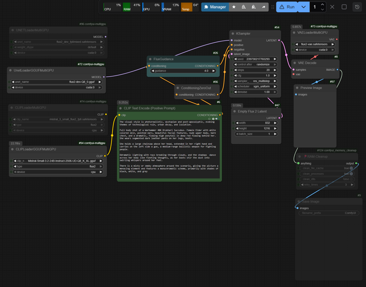Open the ComfyUI Manager
The height and width of the screenshot is (287, 366).
click(215, 7)
